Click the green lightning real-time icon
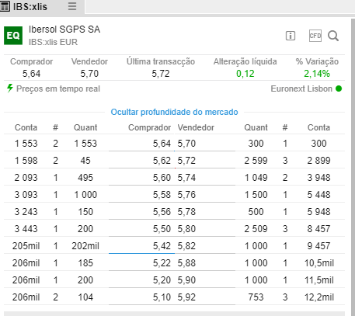Viewport: 355px width, 316px height. tap(10, 88)
